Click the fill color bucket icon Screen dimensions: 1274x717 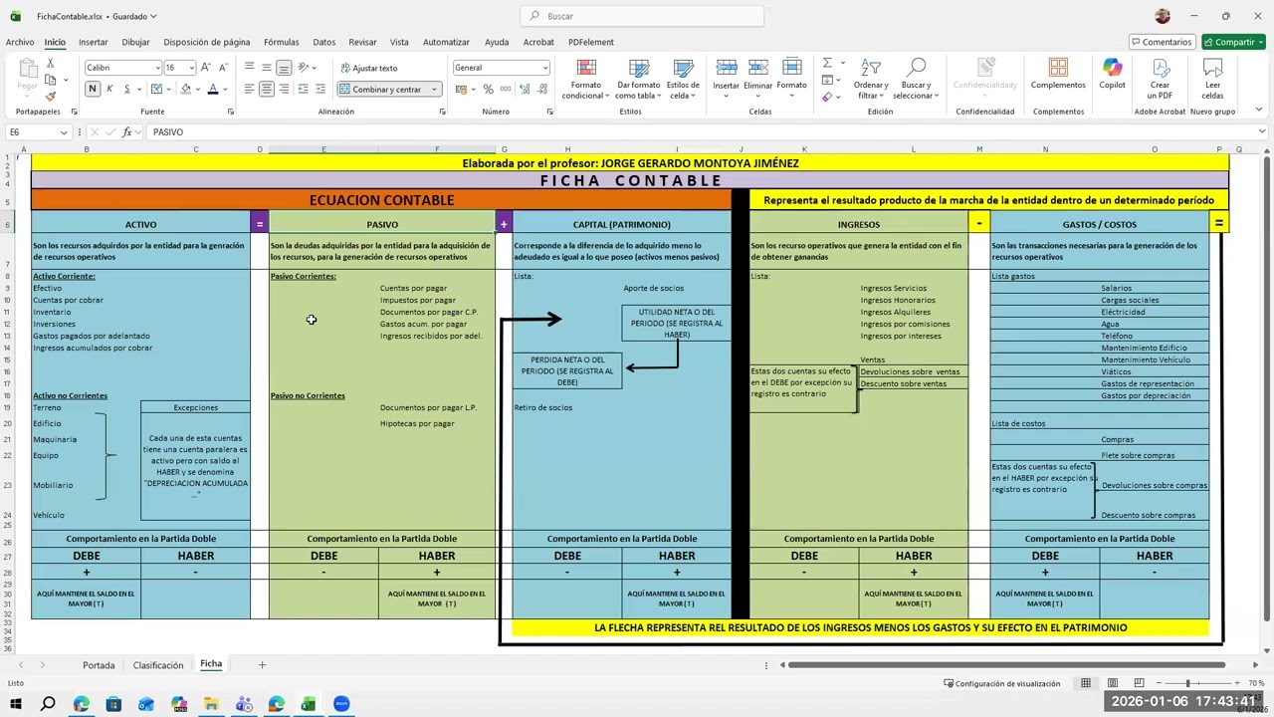185,89
